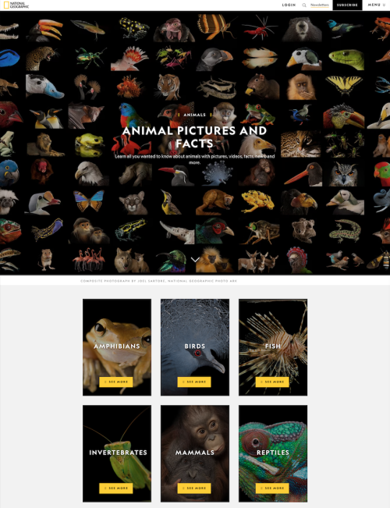This screenshot has width=390, height=508.
Task: Open the Reptiles chameleon card
Action: (273, 453)
